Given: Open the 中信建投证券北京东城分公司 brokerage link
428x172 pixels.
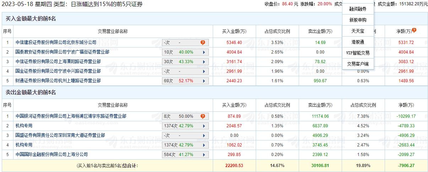Looking at the screenshot, I should pyautogui.click(x=56, y=43).
